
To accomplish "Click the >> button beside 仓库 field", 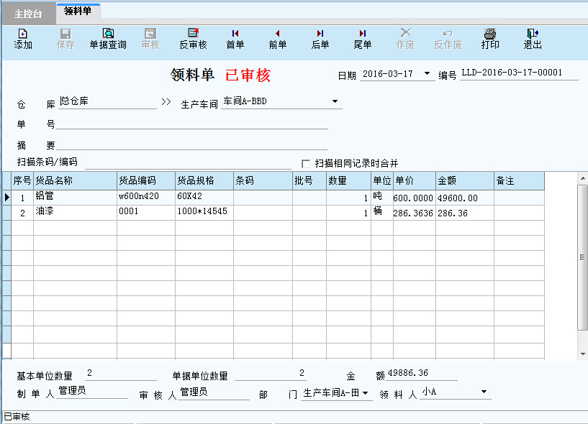I will [x=166, y=102].
